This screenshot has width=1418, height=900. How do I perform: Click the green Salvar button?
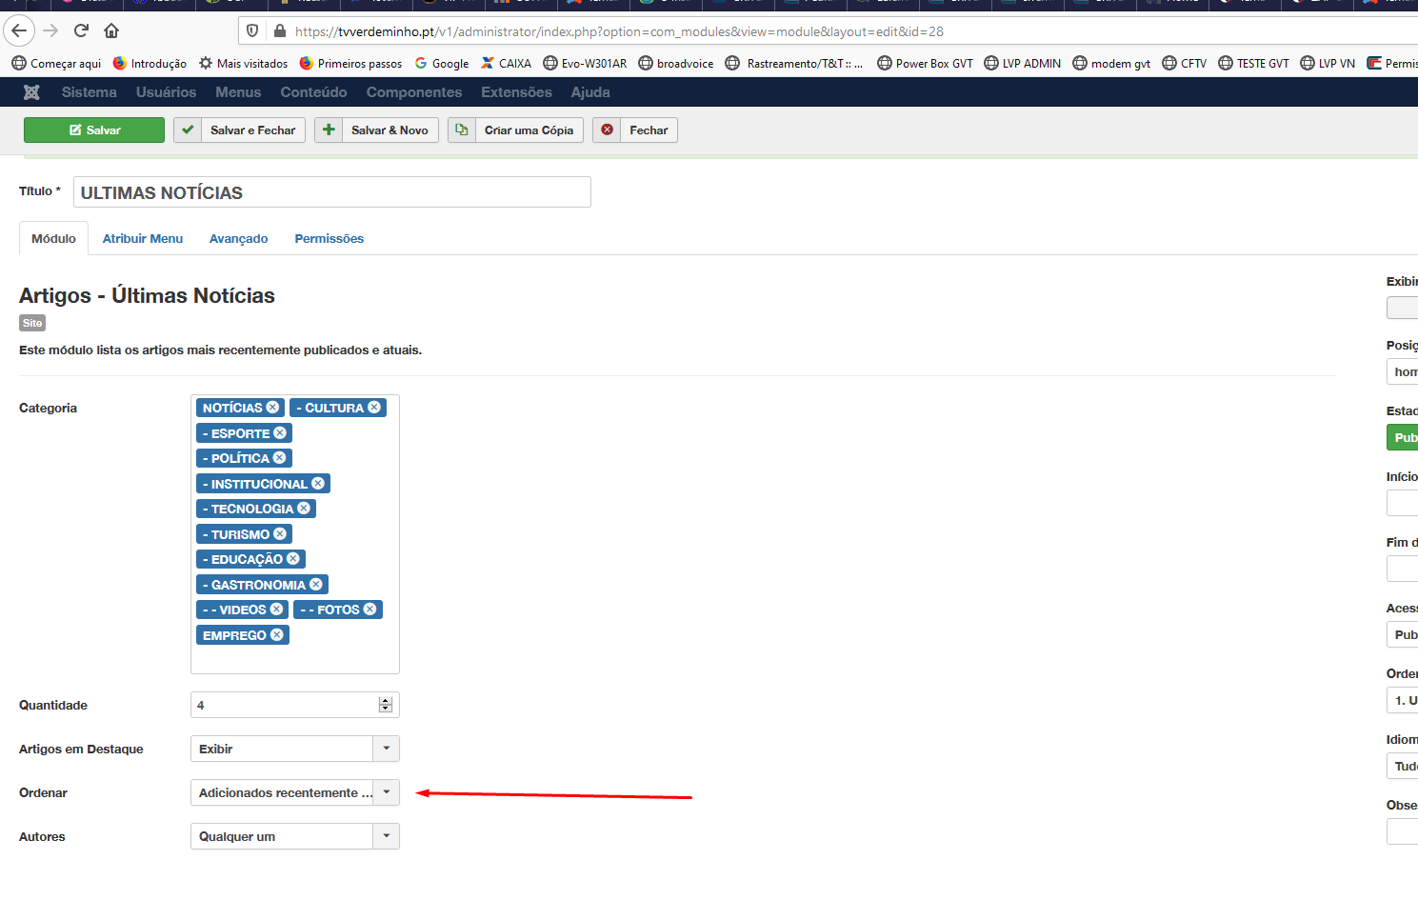click(94, 130)
